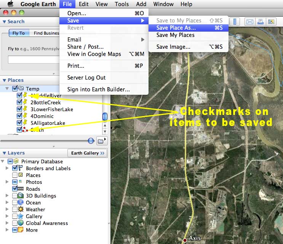Click the red path icon on last Places item
The width and height of the screenshot is (283, 244).
(x=25, y=129)
